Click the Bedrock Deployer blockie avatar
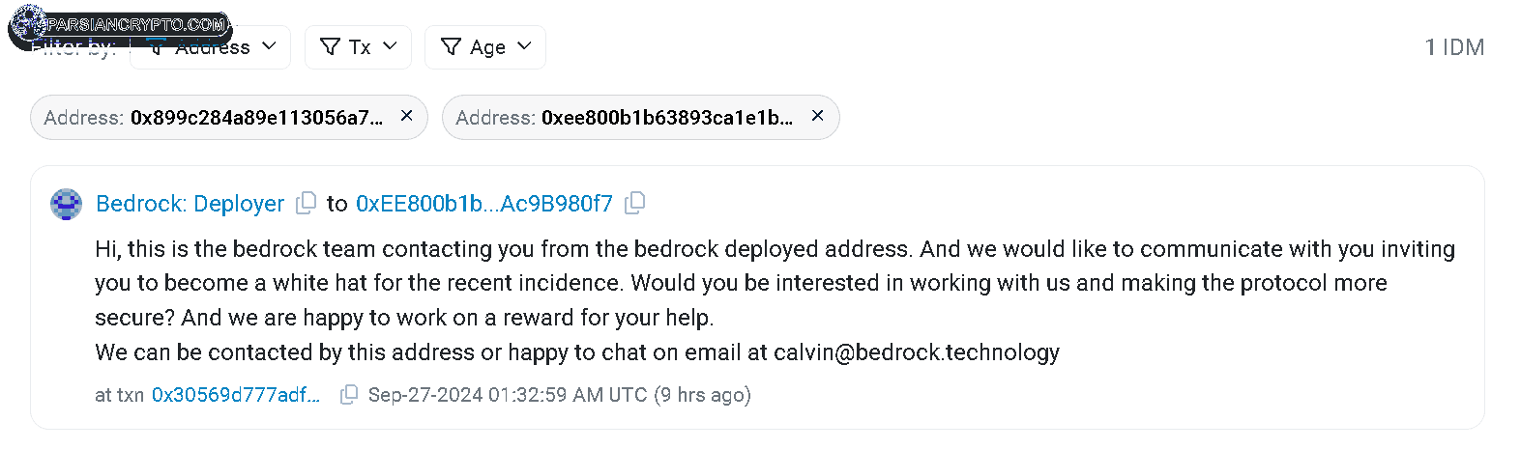The width and height of the screenshot is (1521, 450). 66,204
